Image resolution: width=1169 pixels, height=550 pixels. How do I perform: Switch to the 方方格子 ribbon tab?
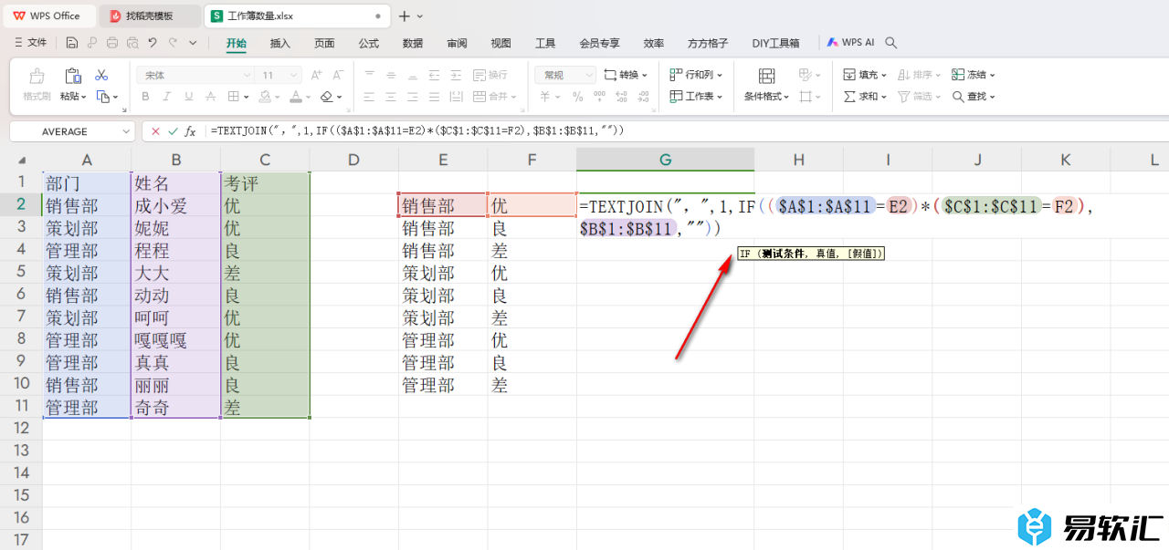click(708, 43)
